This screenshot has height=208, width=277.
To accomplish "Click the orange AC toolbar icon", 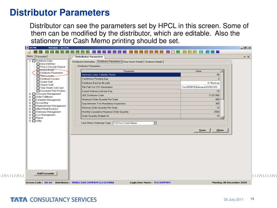I will [136, 52].
